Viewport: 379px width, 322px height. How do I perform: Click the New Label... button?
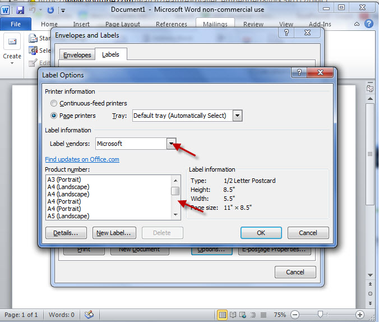(114, 233)
